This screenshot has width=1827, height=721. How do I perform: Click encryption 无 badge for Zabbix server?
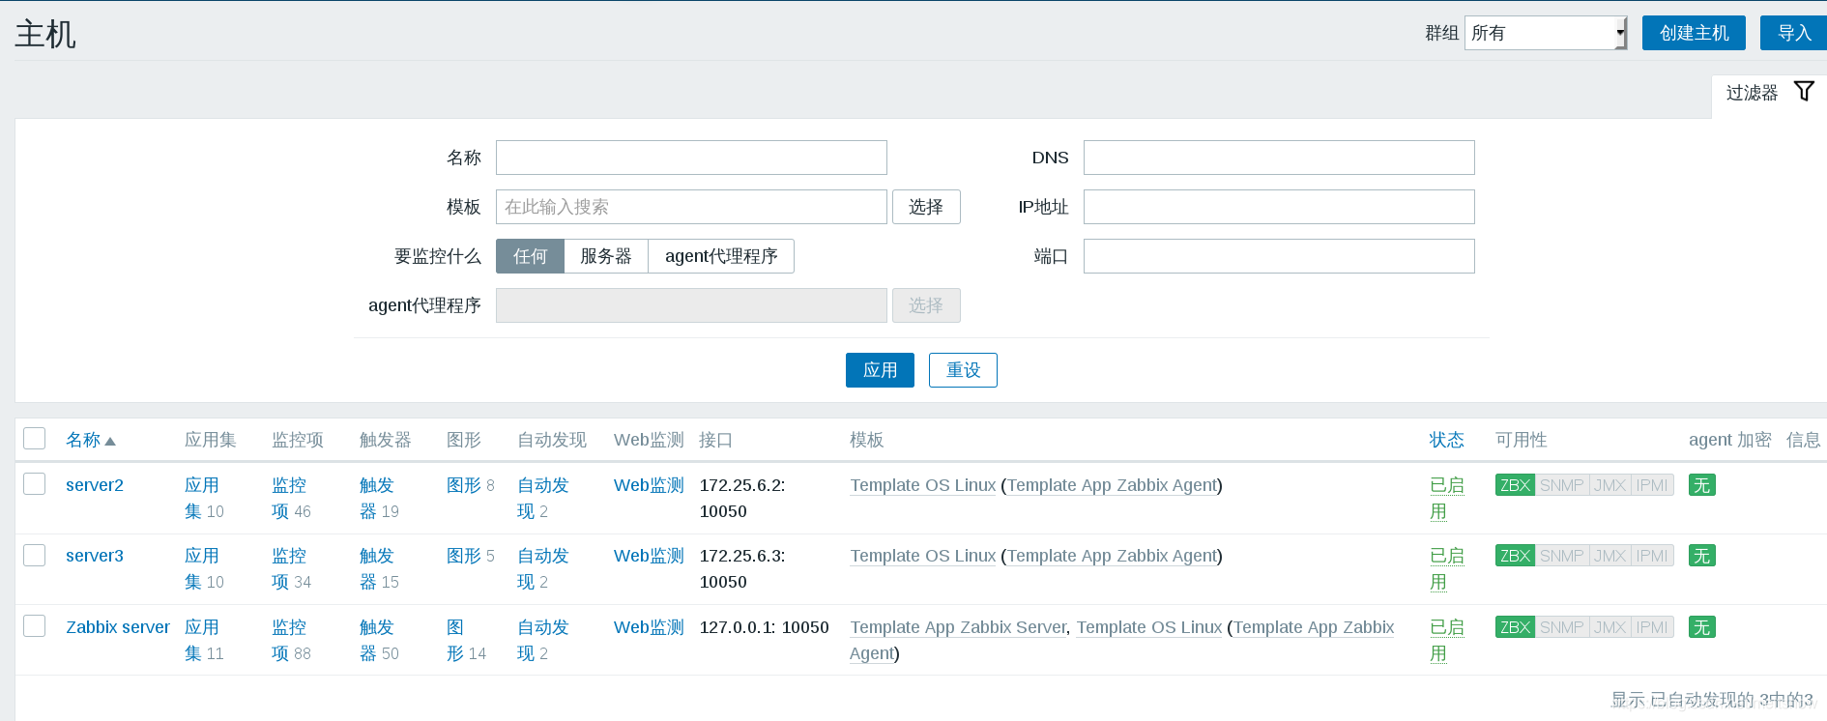click(x=1702, y=627)
